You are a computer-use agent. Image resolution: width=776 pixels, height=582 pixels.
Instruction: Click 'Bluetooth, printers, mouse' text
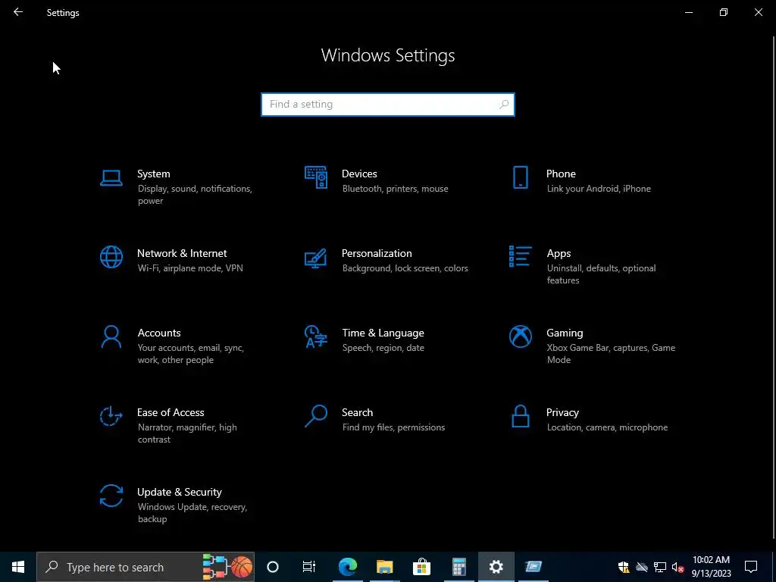coord(395,189)
